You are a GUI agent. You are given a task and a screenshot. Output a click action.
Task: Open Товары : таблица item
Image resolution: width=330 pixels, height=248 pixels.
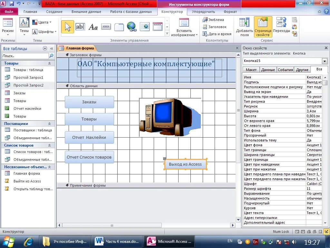click(x=28, y=70)
